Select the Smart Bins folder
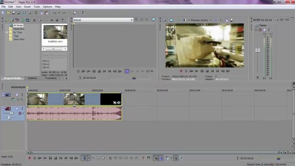Image resolution: width=295 pixels, height=166 pixels. (19, 39)
